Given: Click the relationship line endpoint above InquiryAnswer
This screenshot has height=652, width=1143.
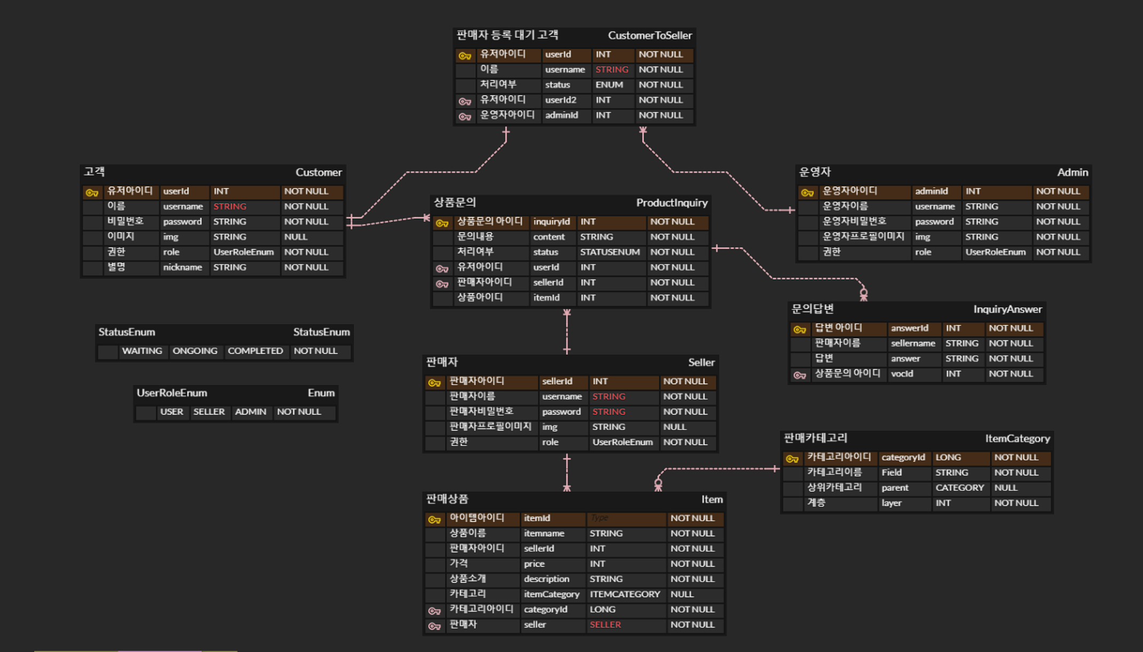Looking at the screenshot, I should pyautogui.click(x=863, y=294).
